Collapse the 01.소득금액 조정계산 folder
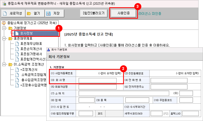 click(4, 64)
